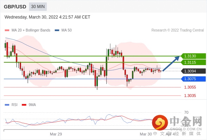207x140 pixels.
Task: Click the Mar 30 date axis label
Action: 146,134
